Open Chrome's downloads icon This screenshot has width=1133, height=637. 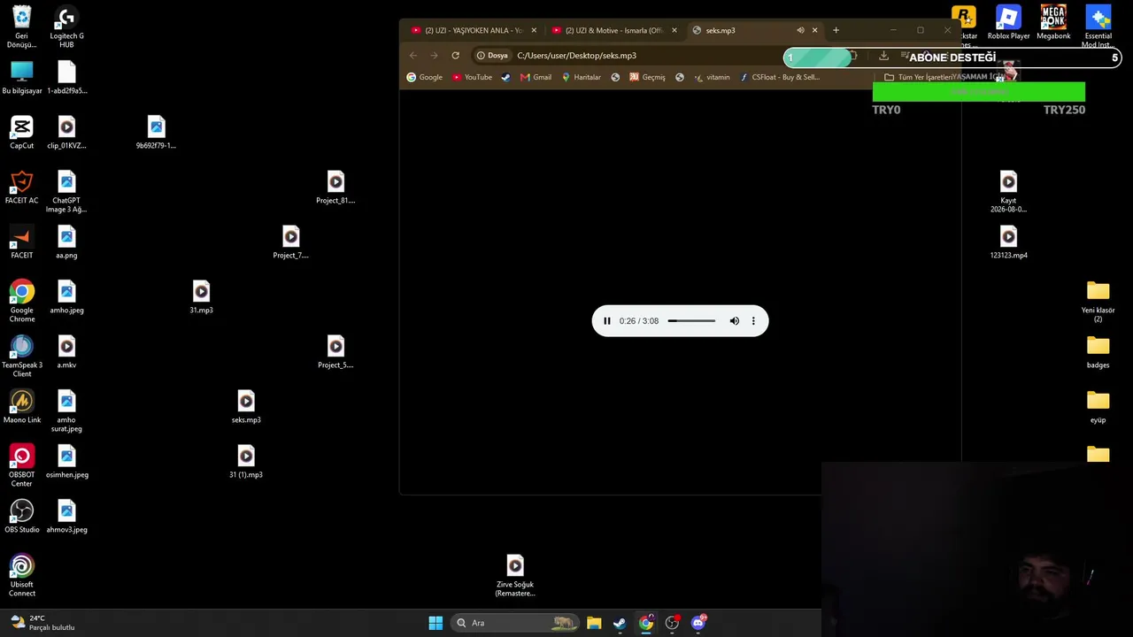point(883,55)
